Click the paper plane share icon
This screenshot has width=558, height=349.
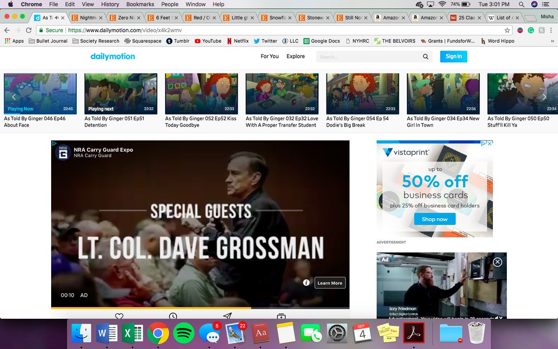(227, 316)
